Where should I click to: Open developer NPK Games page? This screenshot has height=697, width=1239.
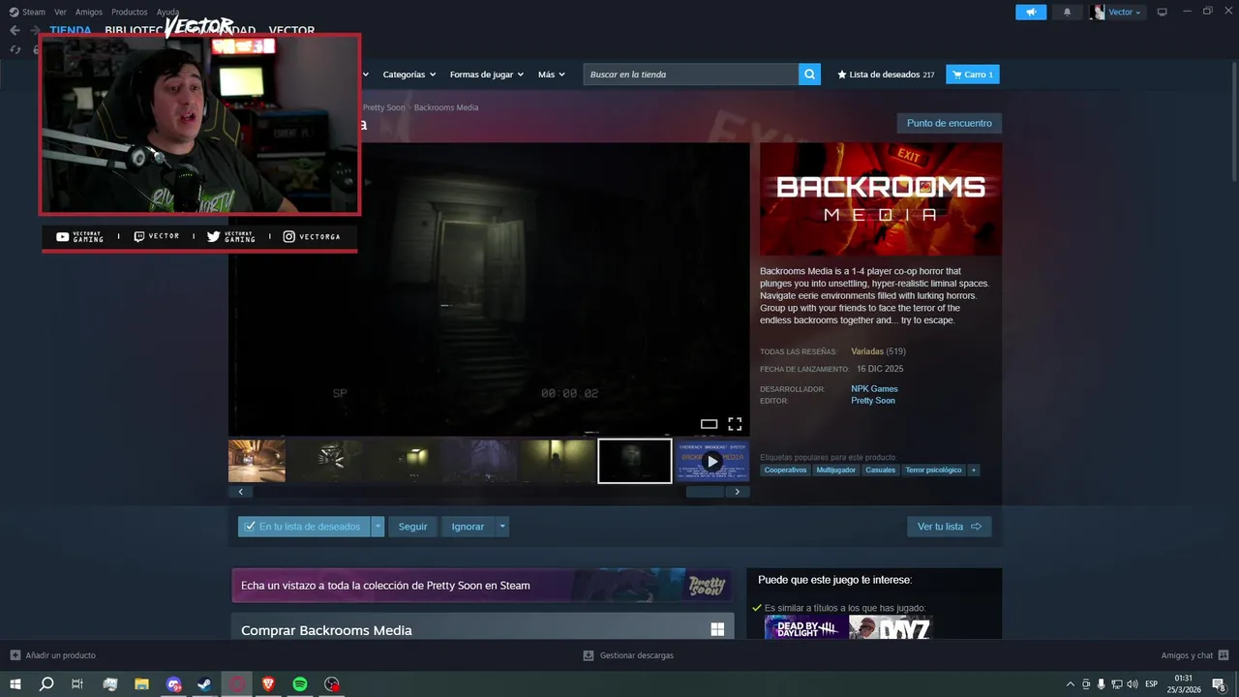[x=874, y=389]
